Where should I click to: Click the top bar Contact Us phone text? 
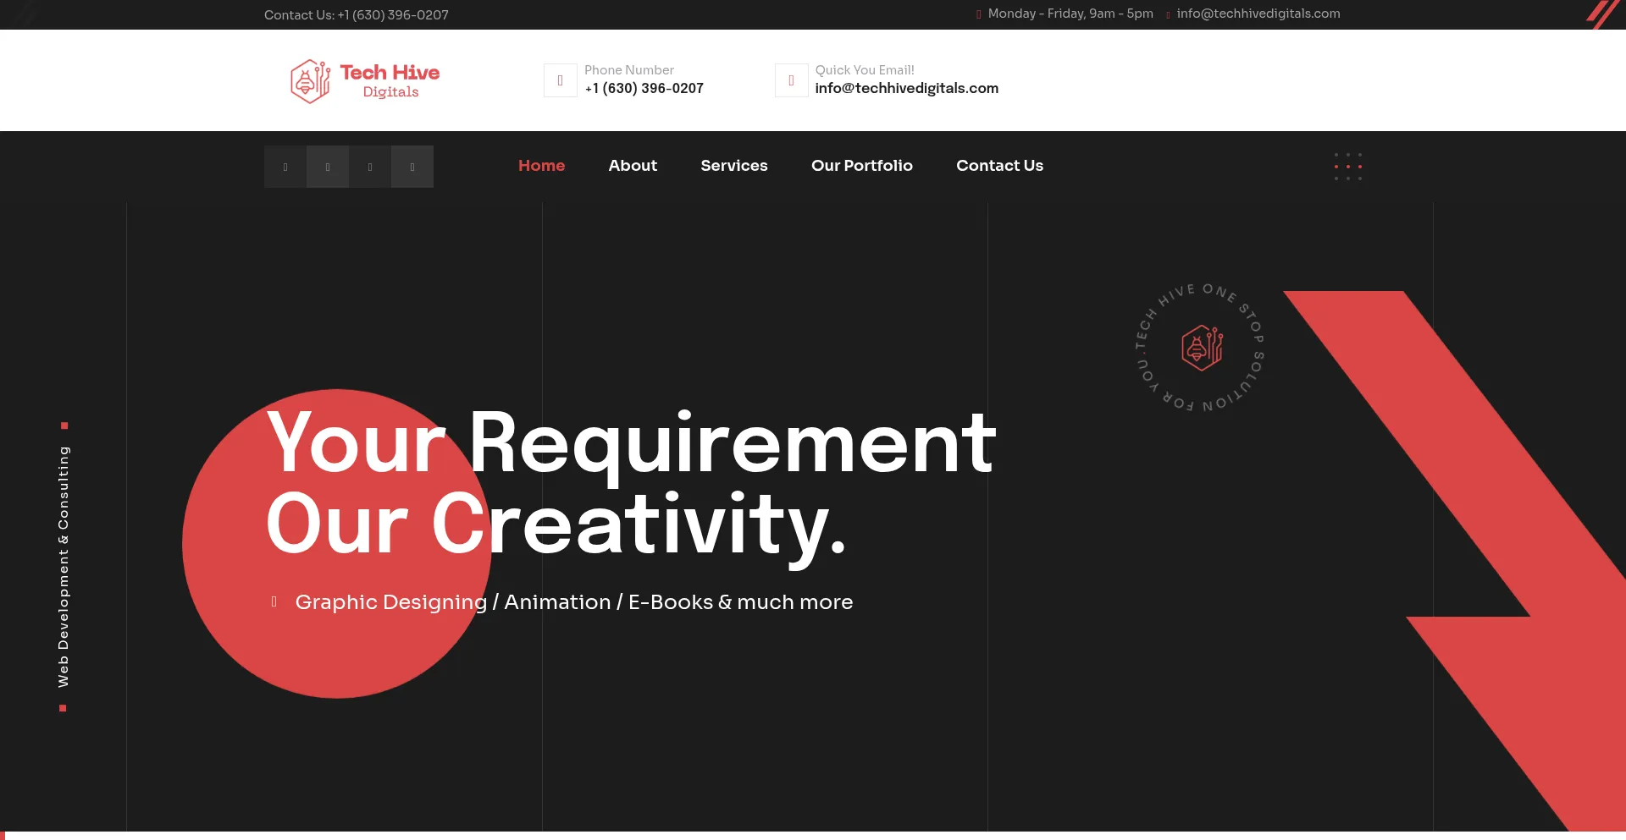[x=356, y=15]
